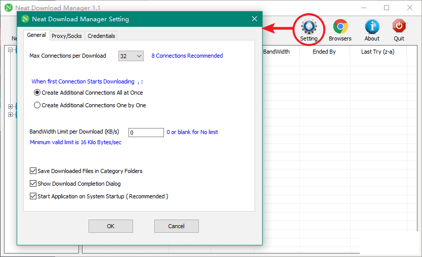
Task: Open the Setting gear toolbar icon
Action: click(309, 26)
